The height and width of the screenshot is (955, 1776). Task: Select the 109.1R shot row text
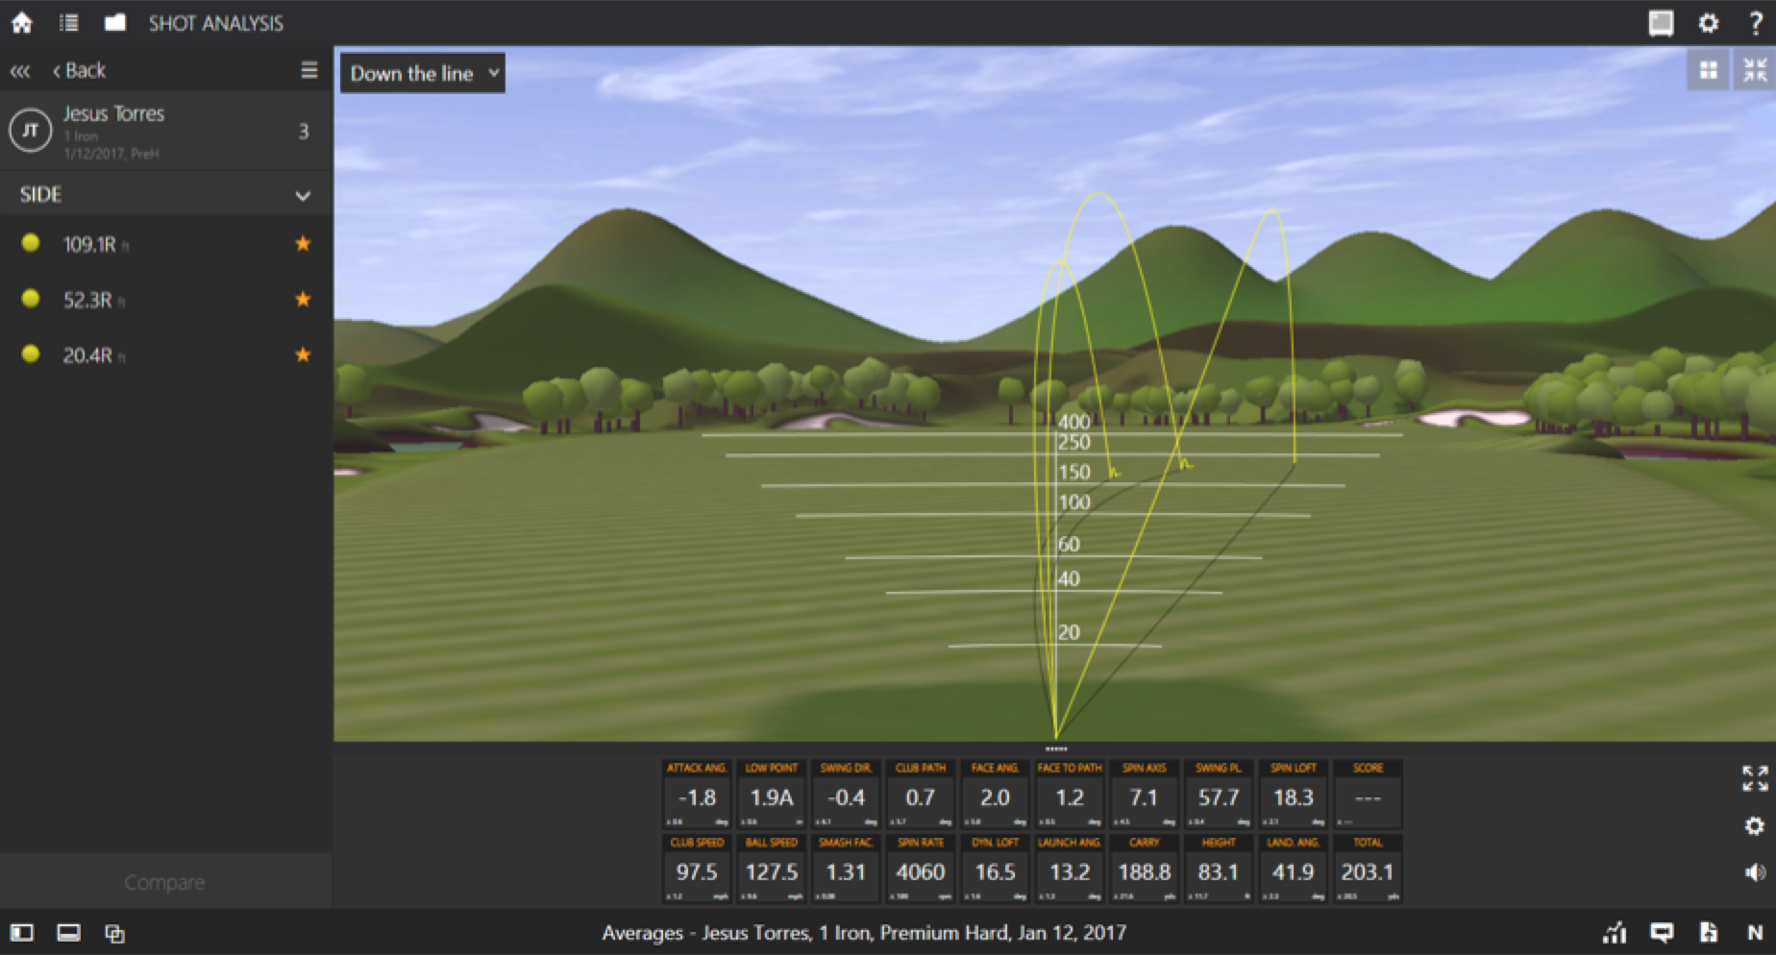[89, 245]
